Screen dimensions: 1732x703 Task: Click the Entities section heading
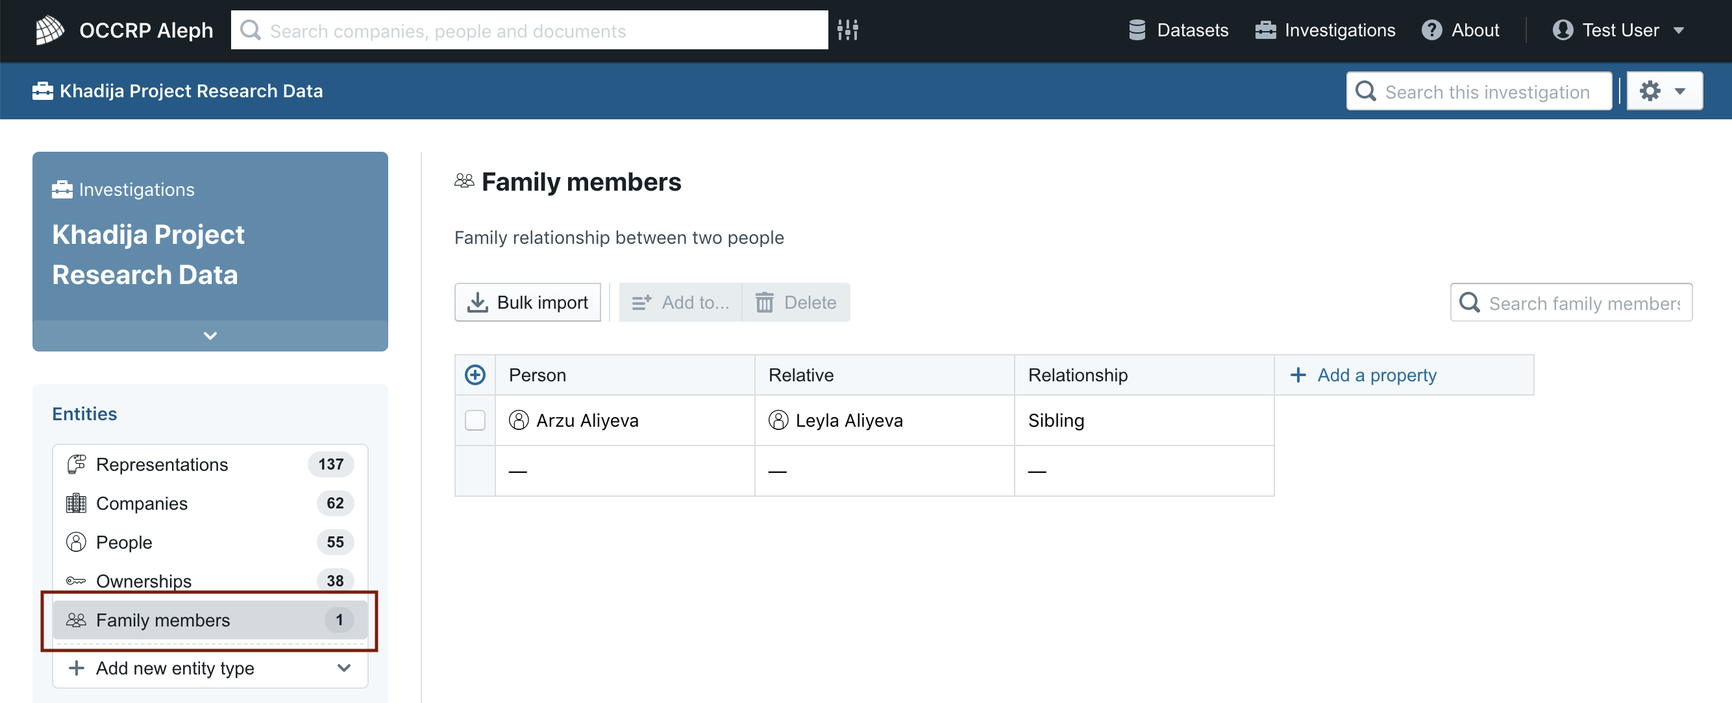[x=84, y=414]
